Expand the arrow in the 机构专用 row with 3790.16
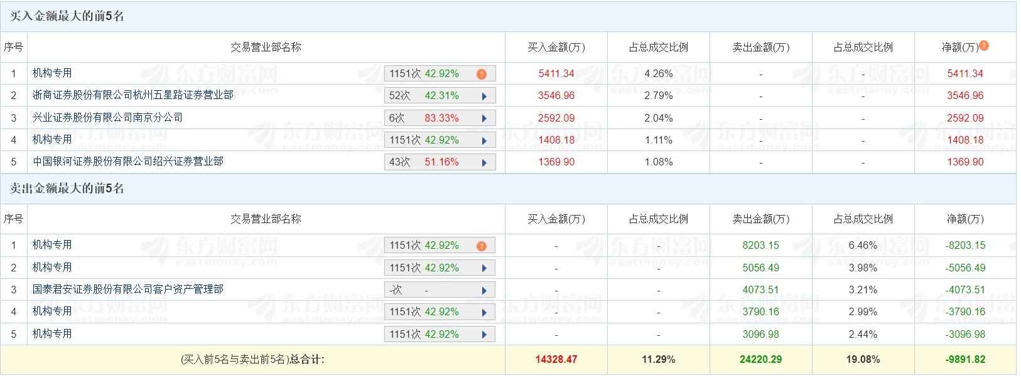 tap(484, 313)
